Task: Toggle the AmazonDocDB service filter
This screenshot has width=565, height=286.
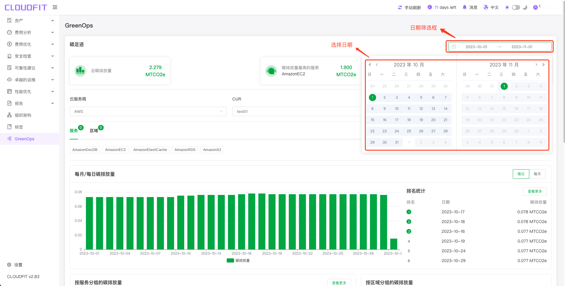Action: coord(85,150)
